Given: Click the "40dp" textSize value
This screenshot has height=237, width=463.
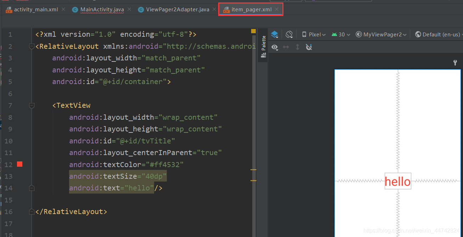Looking at the screenshot, I should (154, 176).
